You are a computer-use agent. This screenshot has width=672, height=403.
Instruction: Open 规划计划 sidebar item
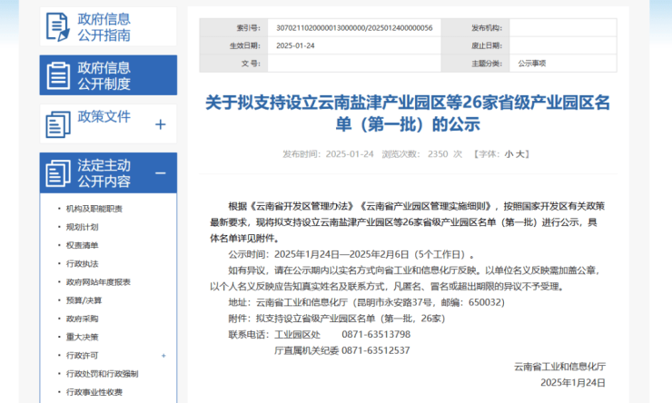pos(82,226)
